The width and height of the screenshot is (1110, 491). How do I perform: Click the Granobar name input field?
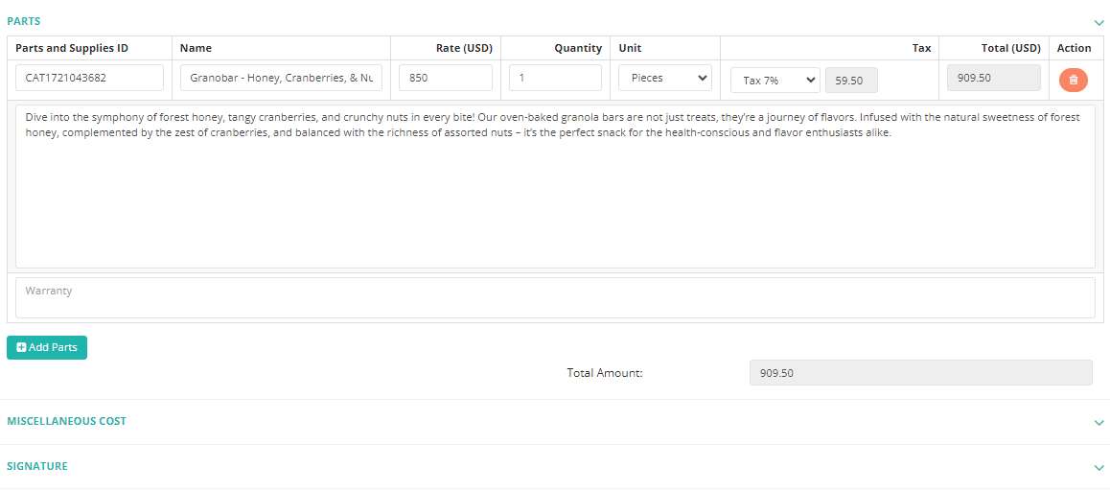[281, 78]
